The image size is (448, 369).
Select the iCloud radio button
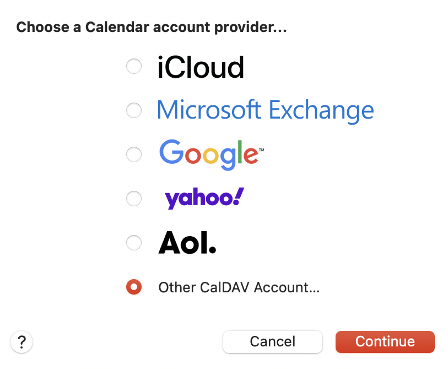tap(134, 66)
